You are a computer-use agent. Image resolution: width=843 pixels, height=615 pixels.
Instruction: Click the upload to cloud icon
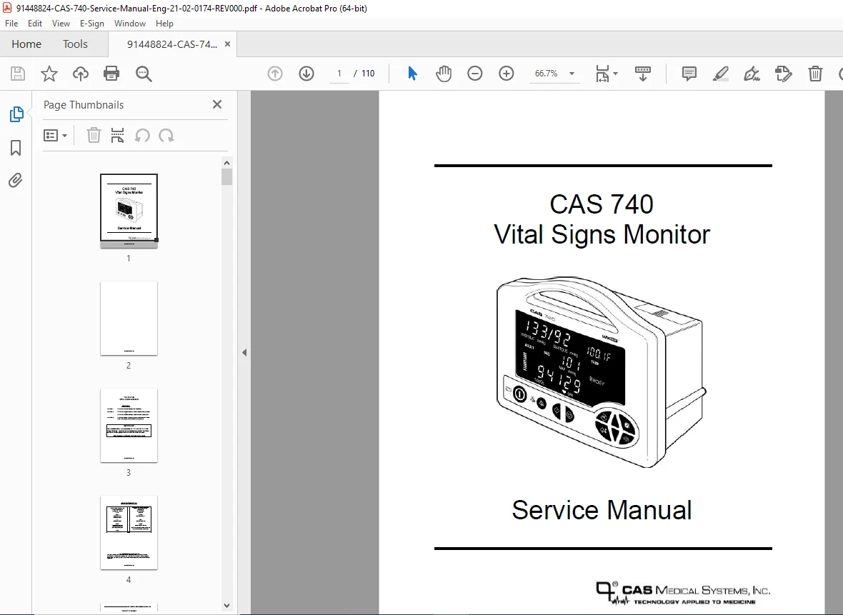(81, 74)
